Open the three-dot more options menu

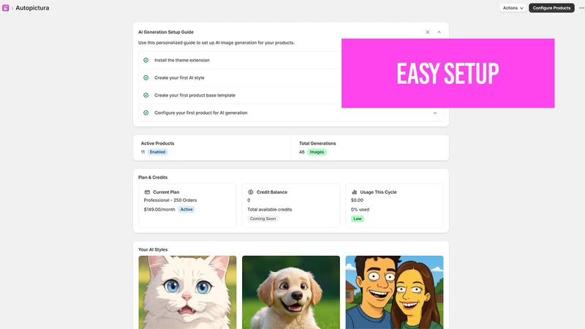pos(581,8)
